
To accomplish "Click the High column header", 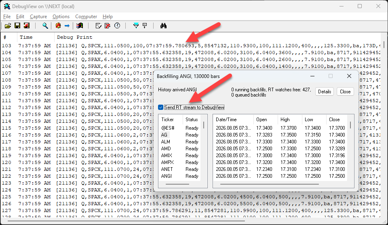I will [x=290, y=120].
